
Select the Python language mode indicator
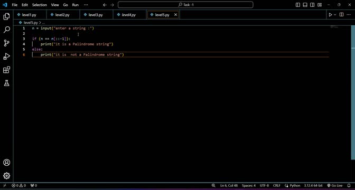[x=292, y=185]
